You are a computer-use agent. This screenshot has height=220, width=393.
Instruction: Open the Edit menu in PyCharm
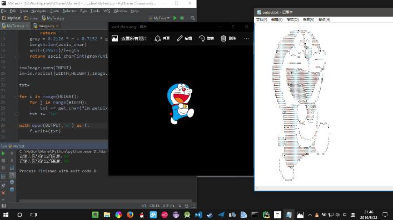(13, 11)
